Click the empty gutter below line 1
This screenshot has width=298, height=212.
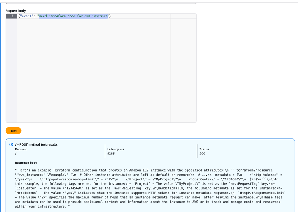12,71
